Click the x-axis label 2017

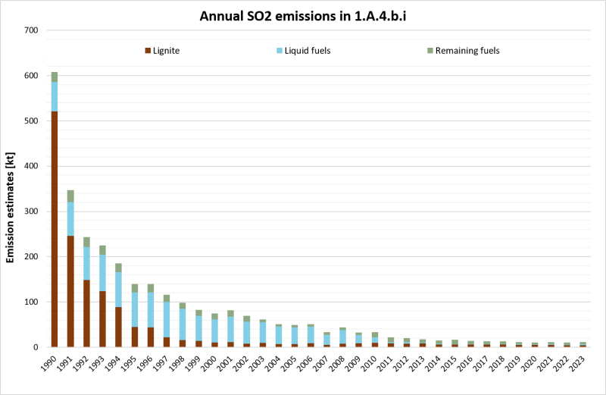482,363
